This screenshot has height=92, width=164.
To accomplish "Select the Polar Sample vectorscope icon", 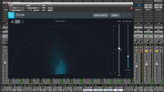I will (18, 21).
